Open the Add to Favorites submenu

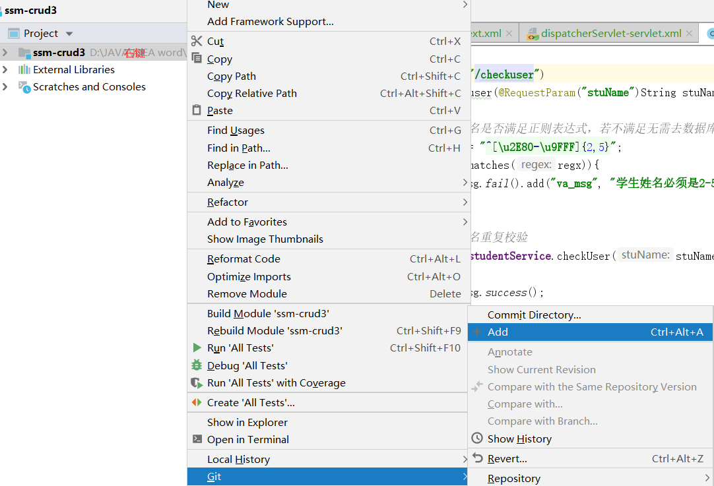[x=327, y=222]
